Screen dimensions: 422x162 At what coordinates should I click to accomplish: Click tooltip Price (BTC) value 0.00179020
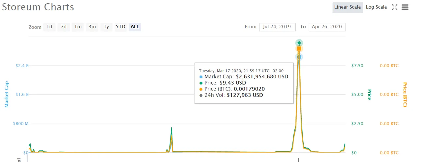point(249,89)
